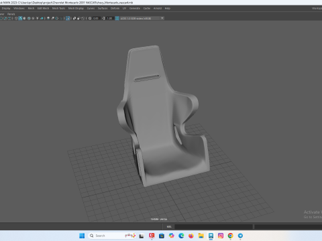Launch Firefox from the taskbar
Image resolution: width=322 pixels, height=241 pixels.
coord(191,236)
